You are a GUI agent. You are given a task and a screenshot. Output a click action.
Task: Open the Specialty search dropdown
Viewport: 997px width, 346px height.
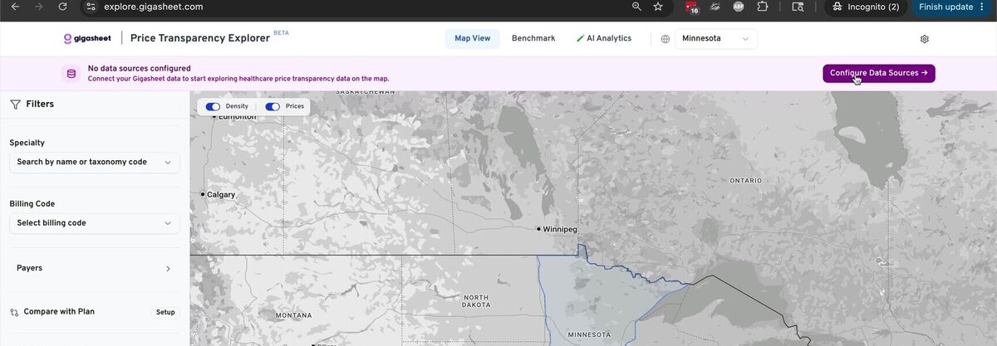95,163
